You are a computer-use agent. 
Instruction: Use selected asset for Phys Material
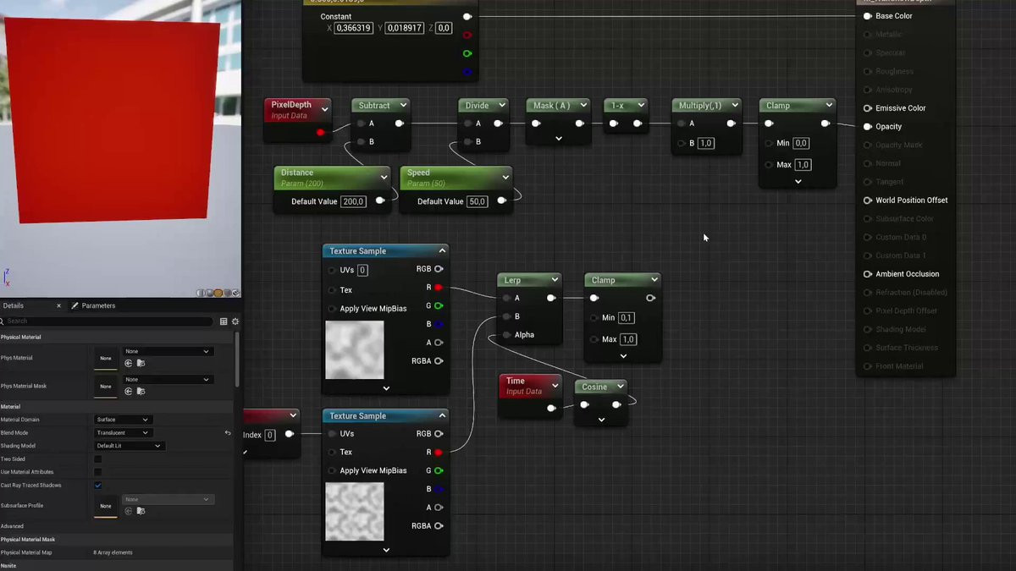pyautogui.click(x=129, y=363)
